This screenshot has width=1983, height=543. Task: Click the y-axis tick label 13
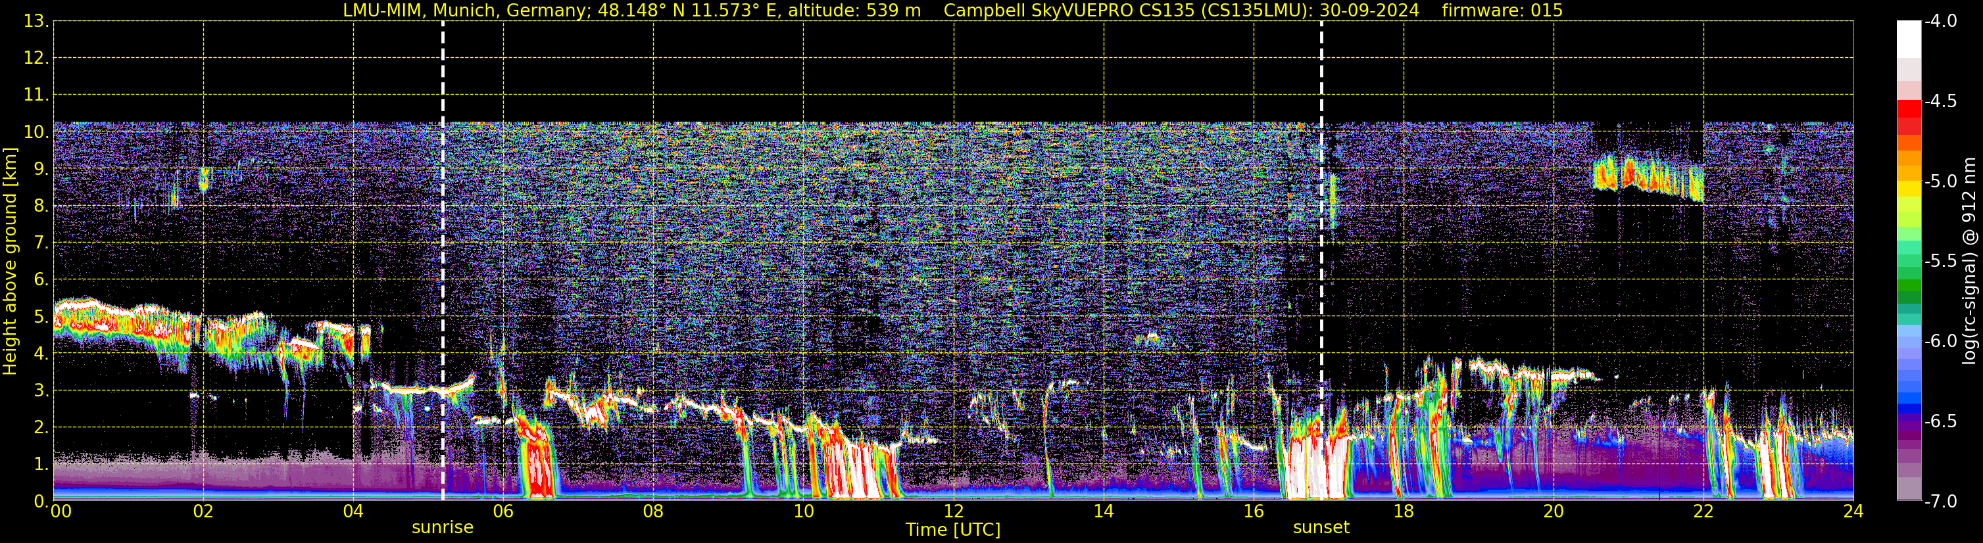point(36,22)
